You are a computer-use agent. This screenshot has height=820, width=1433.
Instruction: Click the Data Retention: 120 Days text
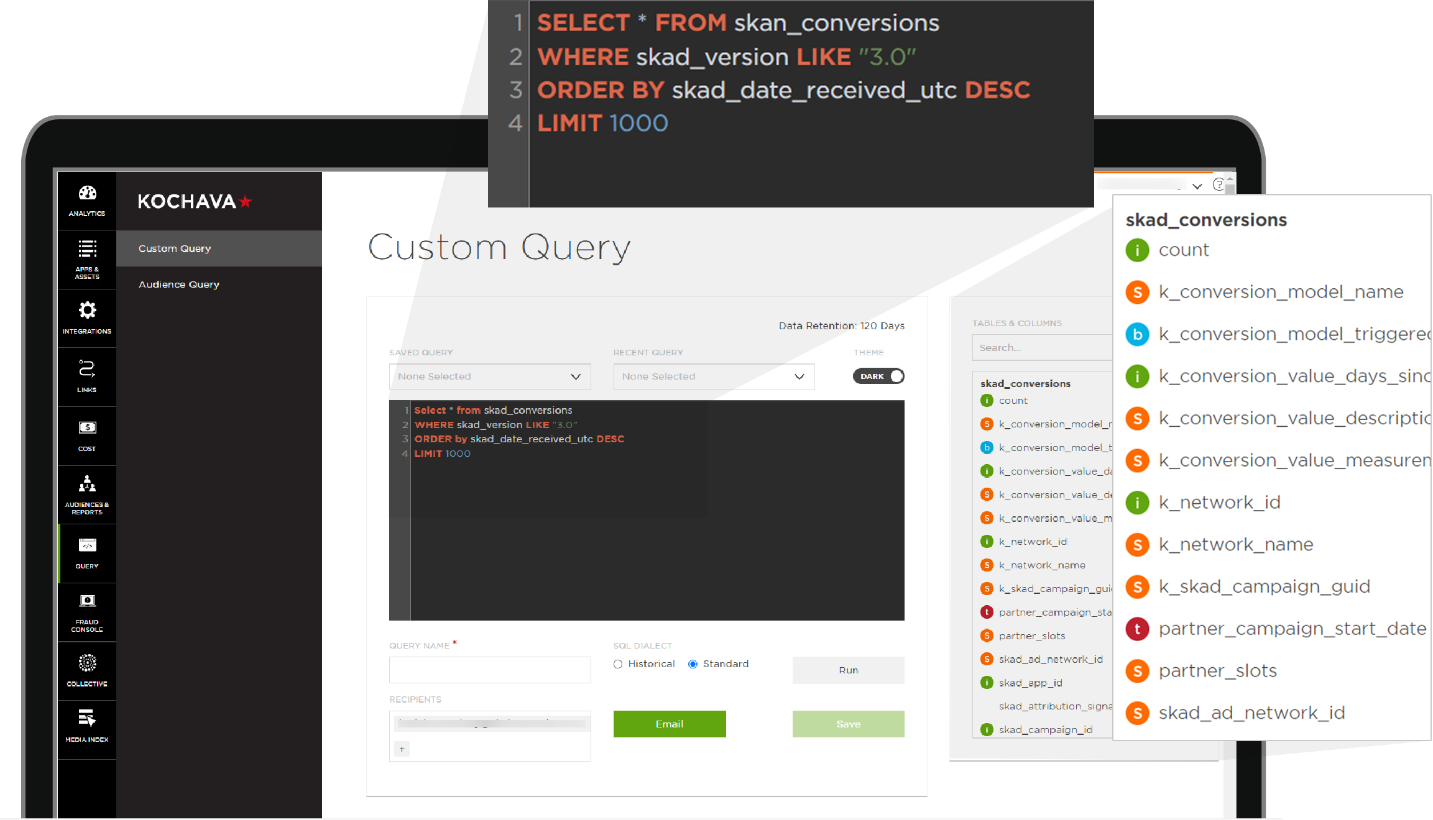pos(841,326)
